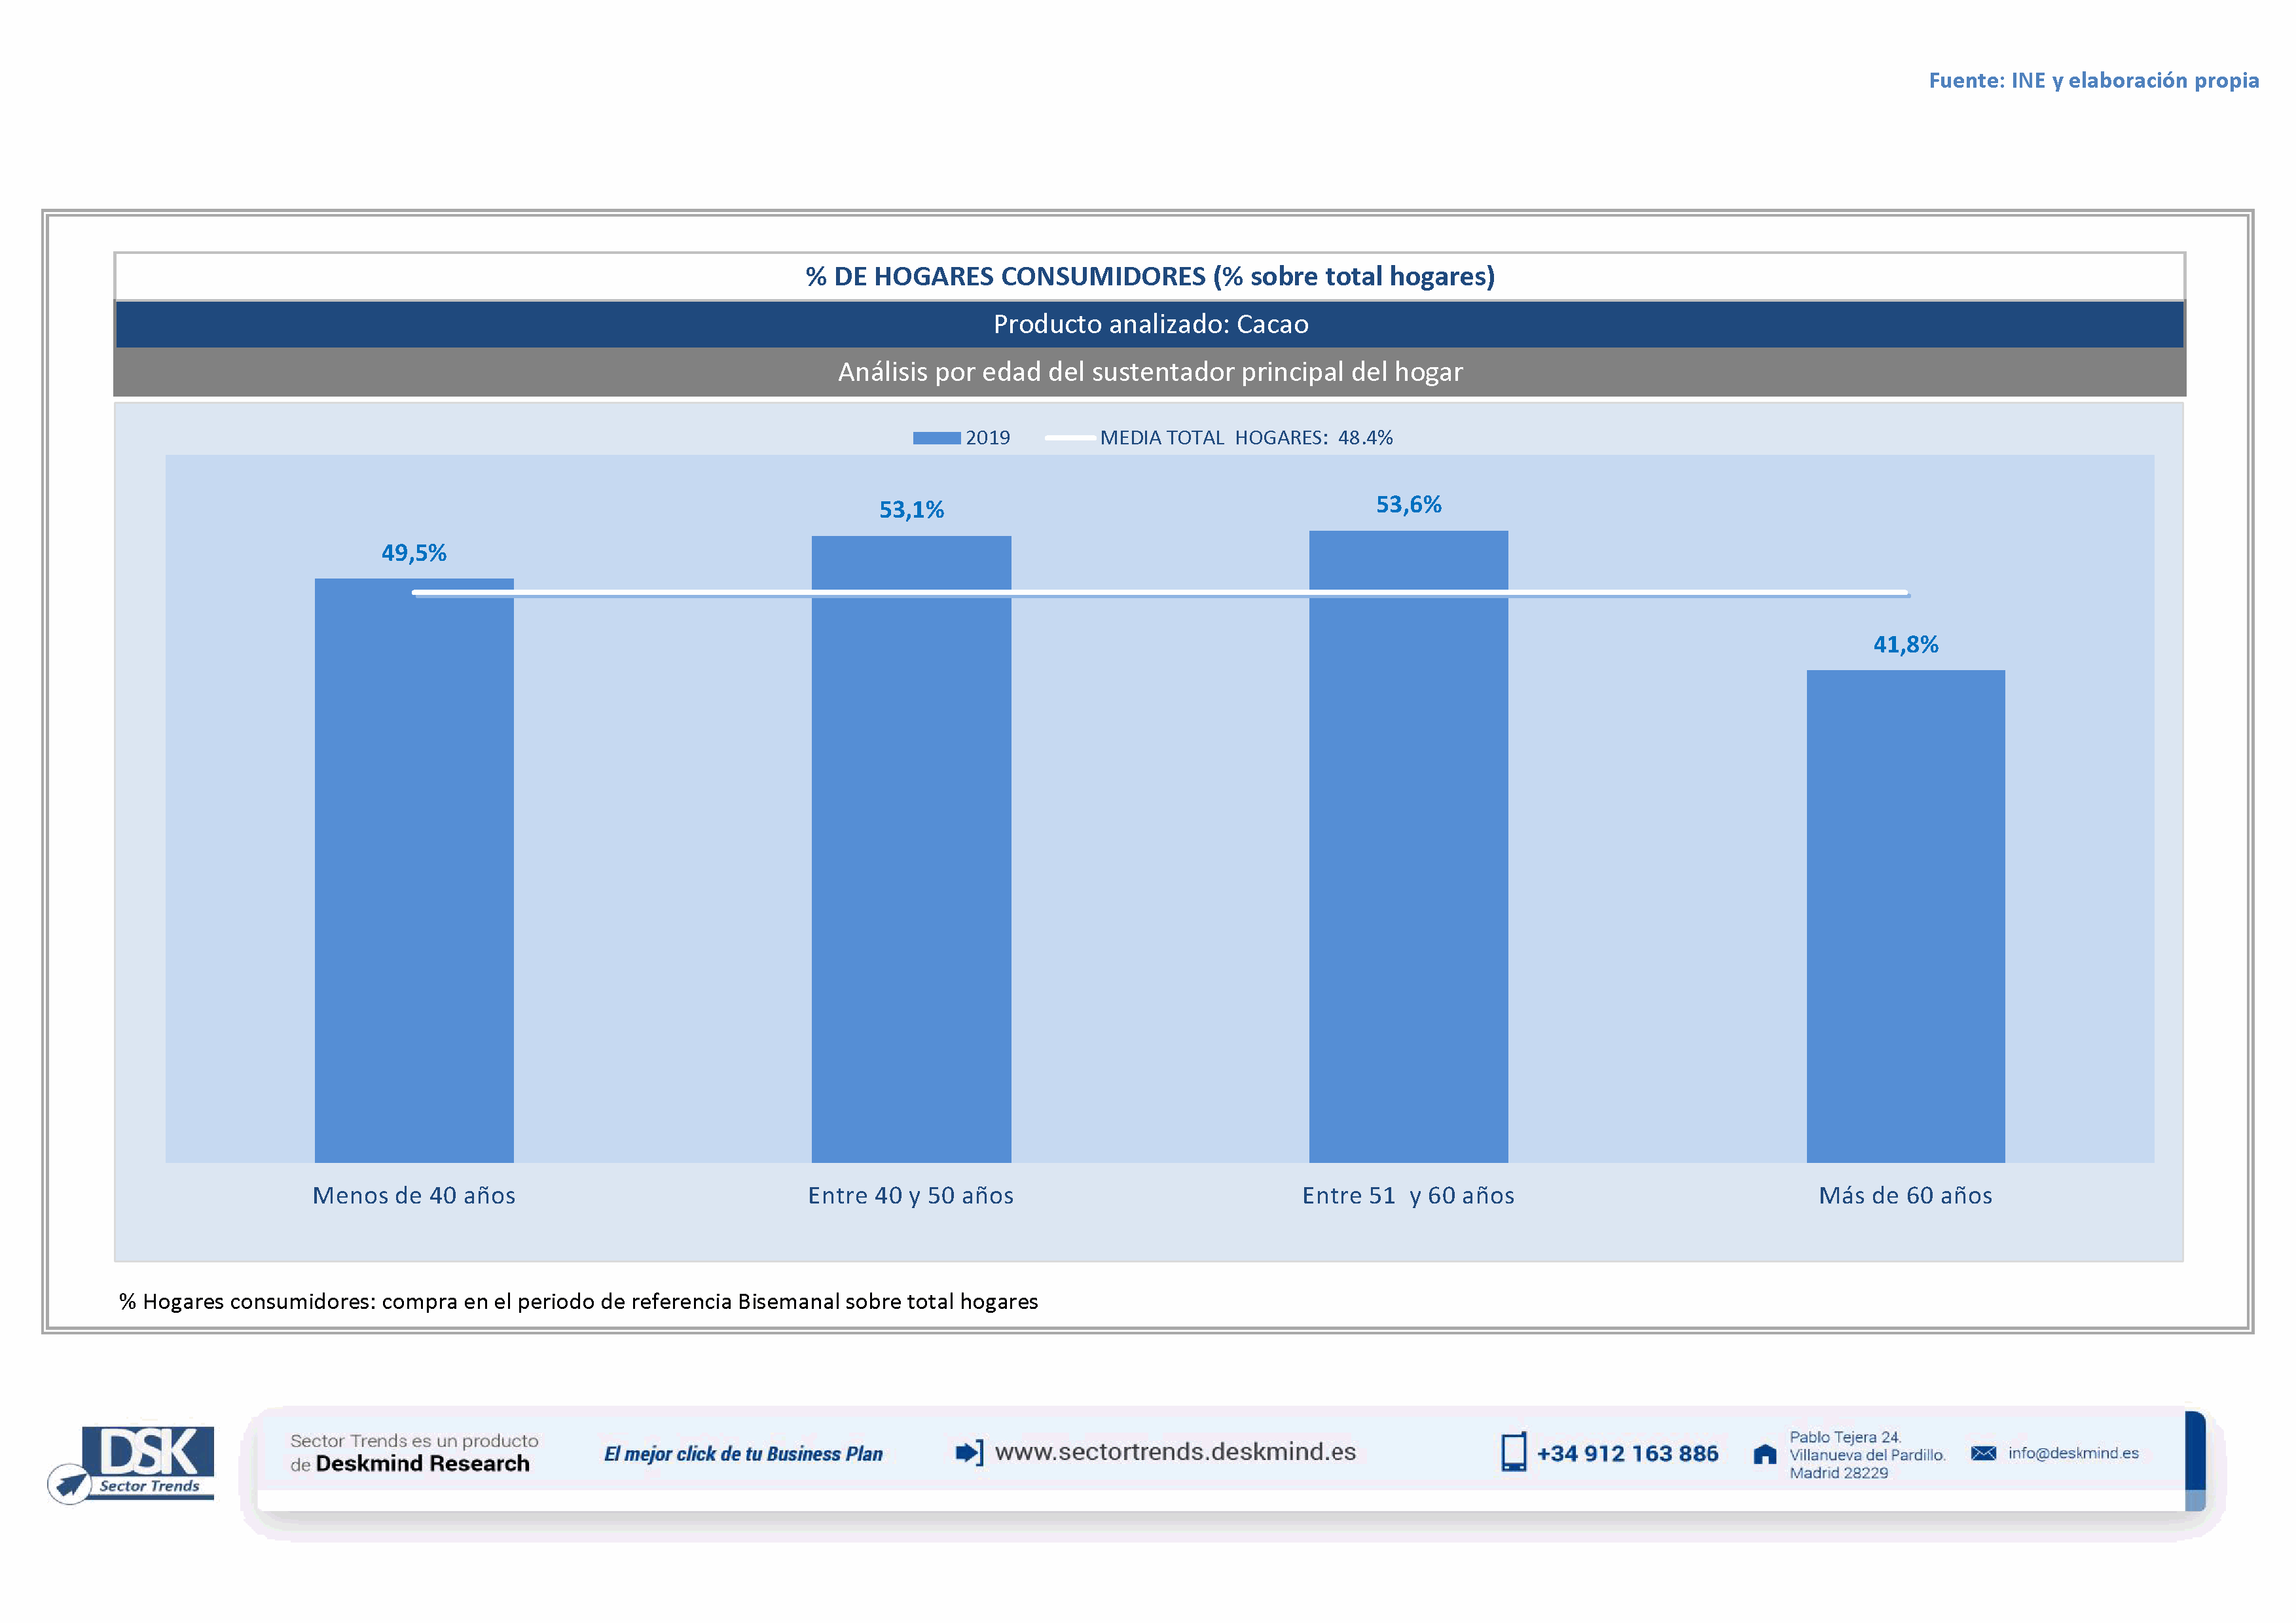Click the envelope email icon
The height and width of the screenshot is (1623, 2296).
click(x=1983, y=1453)
